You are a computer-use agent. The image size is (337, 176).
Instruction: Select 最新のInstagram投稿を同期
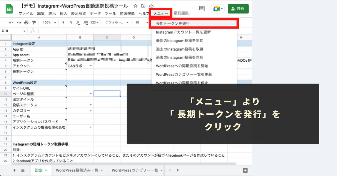pyautogui.click(x=194, y=41)
